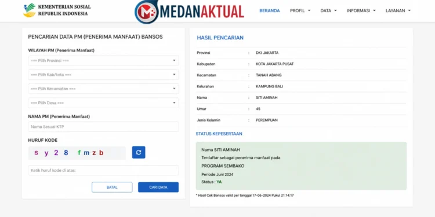Select the DKI JAKARTA province value

click(267, 53)
